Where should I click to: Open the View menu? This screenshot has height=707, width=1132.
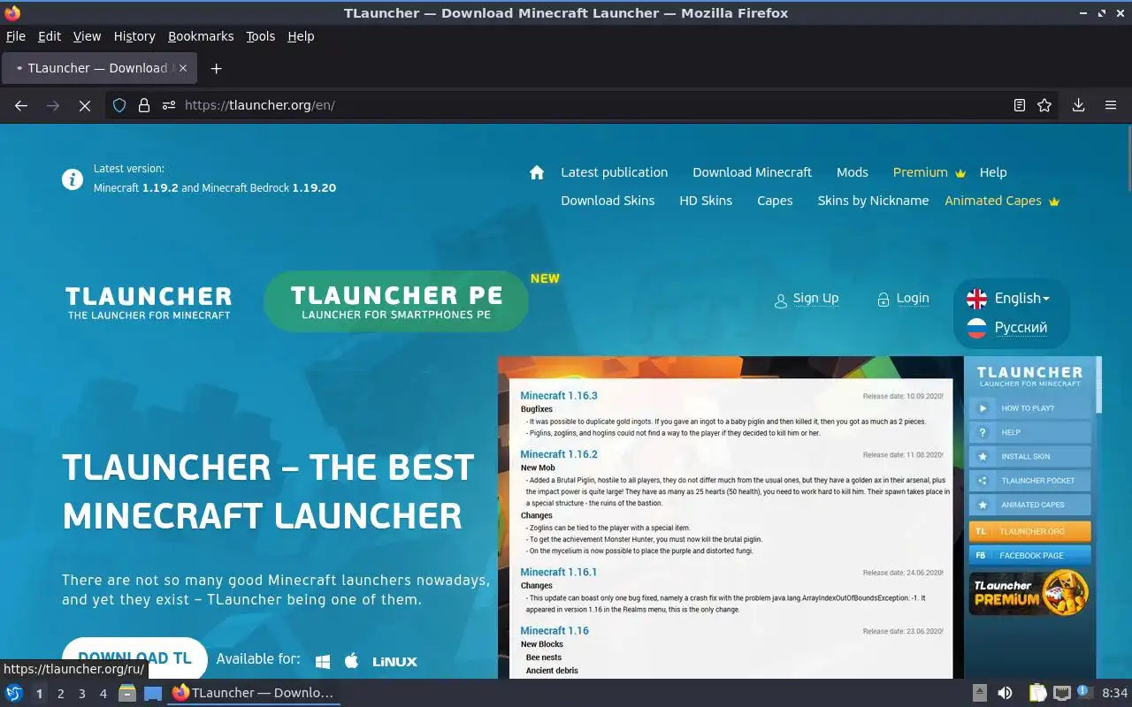click(x=87, y=36)
